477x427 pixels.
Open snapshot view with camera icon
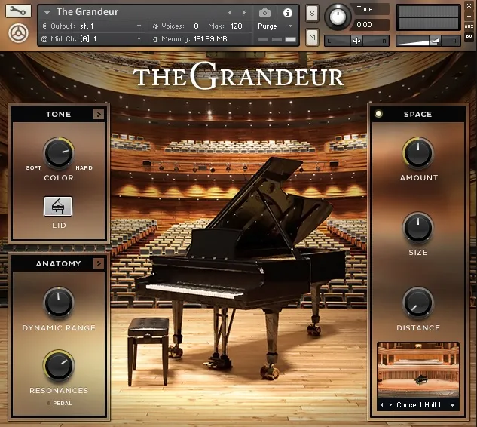pos(264,13)
